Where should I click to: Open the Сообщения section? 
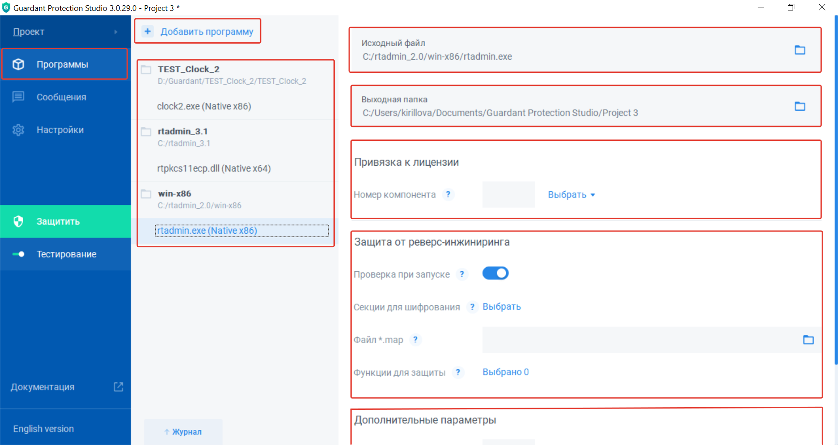[x=61, y=97]
